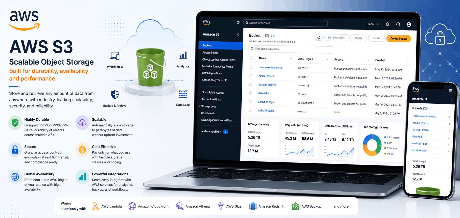Click the Analytics bar chart icon
This screenshot has width=460, height=218.
pos(183,55)
